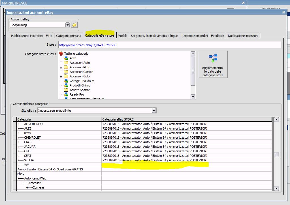Click the empty eBay STORE cell for VW
Image resolution: width=290 pixels, height=205 pixels.
tap(187, 165)
